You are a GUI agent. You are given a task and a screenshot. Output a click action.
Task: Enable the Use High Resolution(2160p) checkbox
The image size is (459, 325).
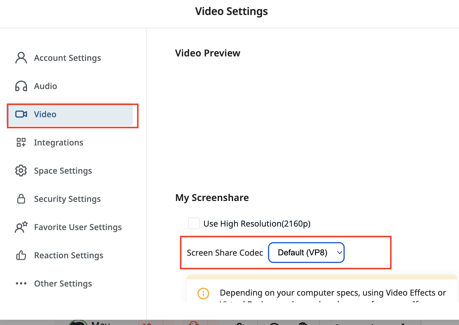[x=194, y=223]
